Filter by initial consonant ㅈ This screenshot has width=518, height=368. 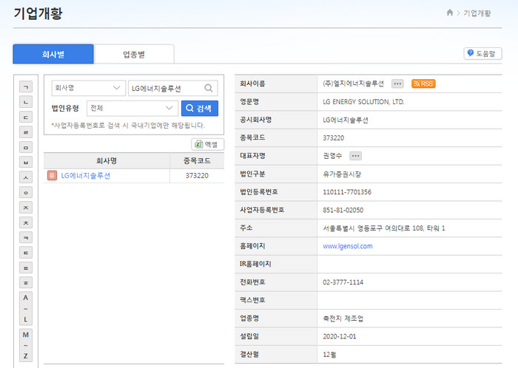(26, 208)
